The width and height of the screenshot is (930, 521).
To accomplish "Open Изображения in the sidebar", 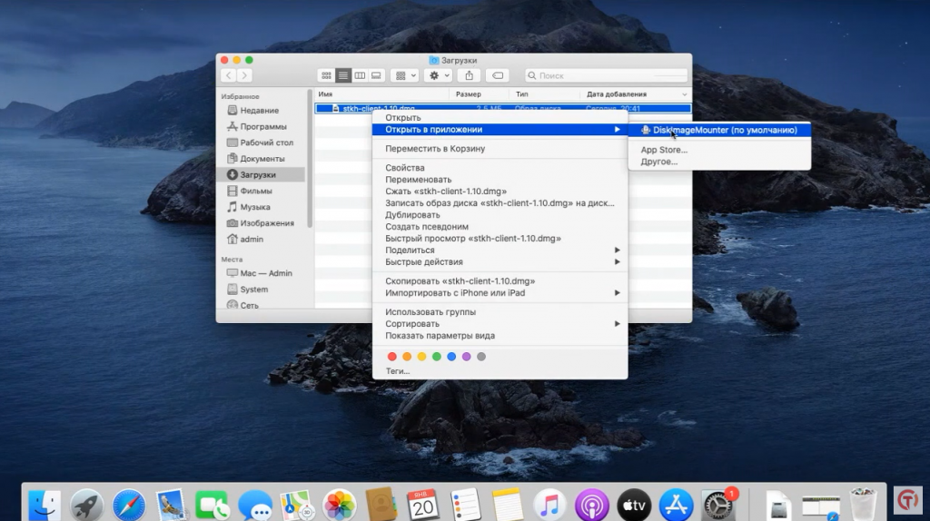I will (267, 223).
